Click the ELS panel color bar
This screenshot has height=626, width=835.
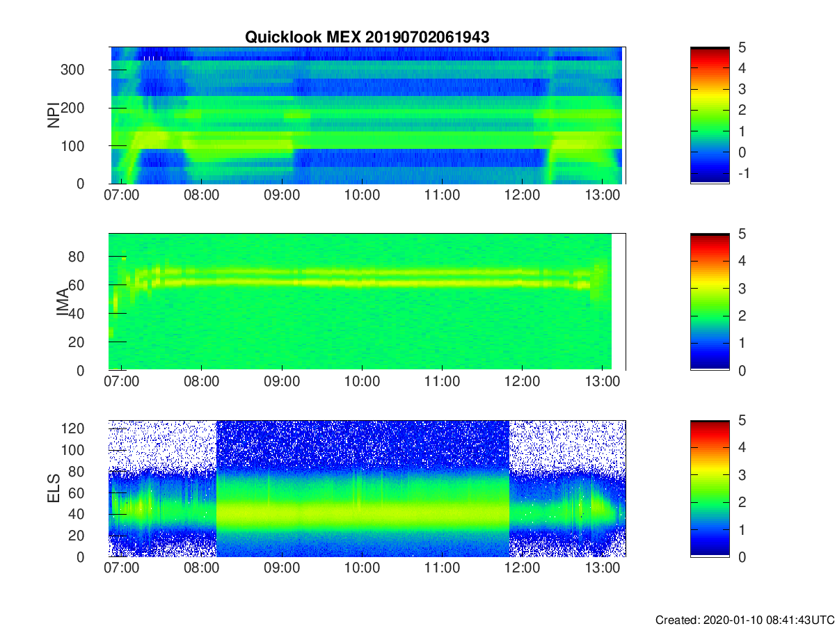tap(710, 488)
